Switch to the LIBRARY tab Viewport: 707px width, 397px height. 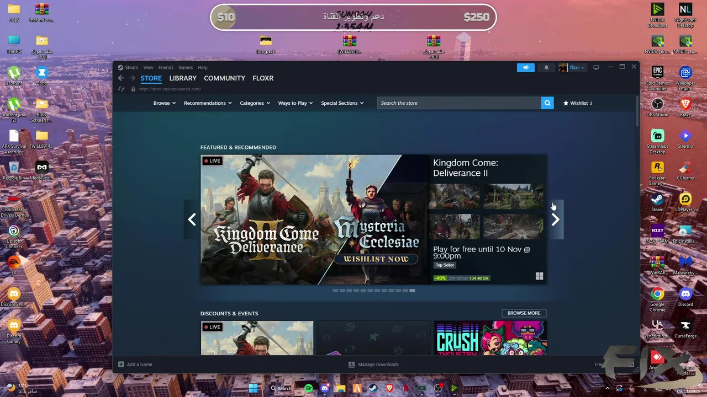click(183, 78)
